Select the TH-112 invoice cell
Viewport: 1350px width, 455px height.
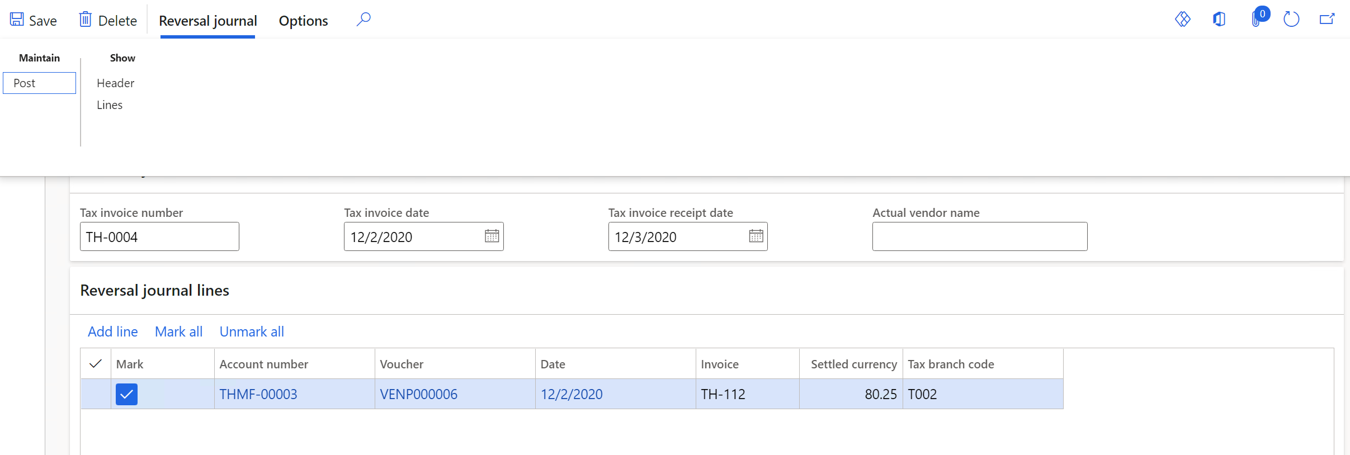click(x=748, y=394)
